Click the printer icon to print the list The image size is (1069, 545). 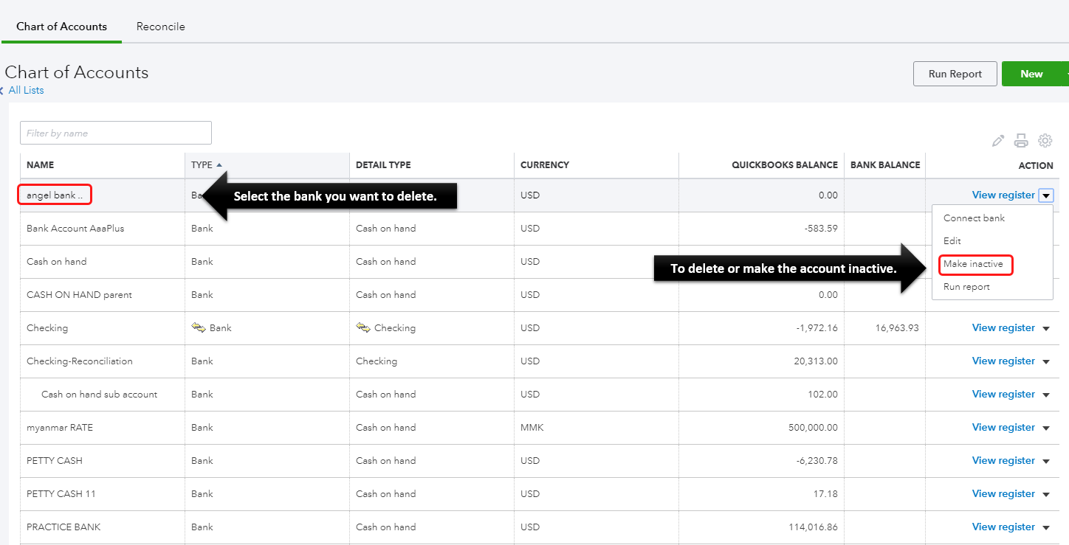(1021, 140)
